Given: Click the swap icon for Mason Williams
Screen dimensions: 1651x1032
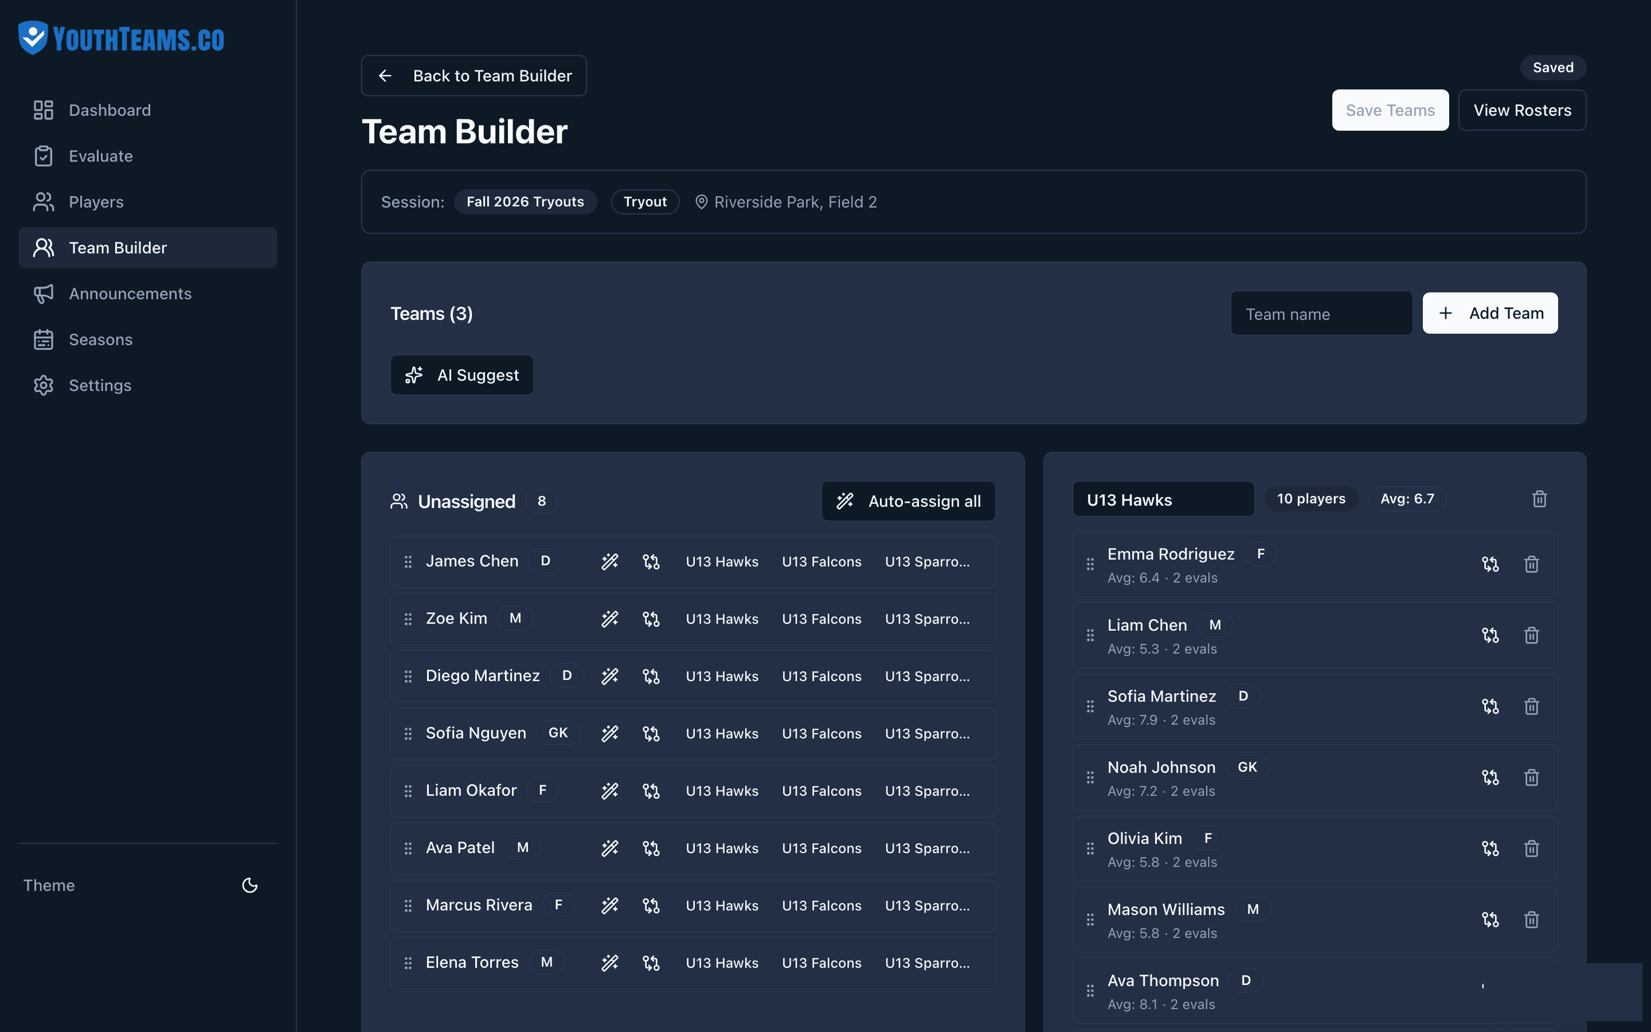Looking at the screenshot, I should tap(1490, 920).
